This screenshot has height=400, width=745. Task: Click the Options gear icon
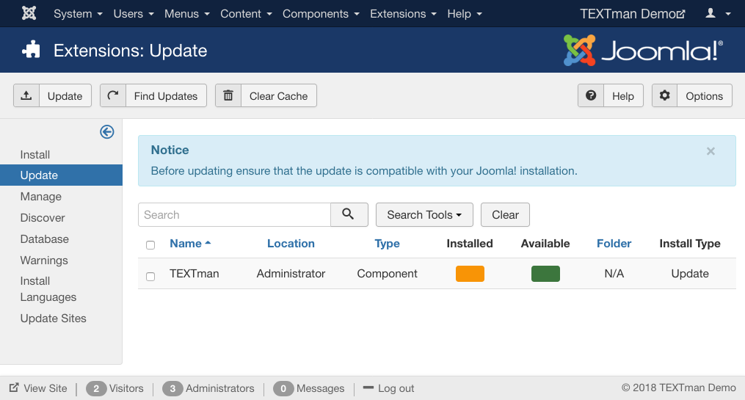tap(665, 95)
